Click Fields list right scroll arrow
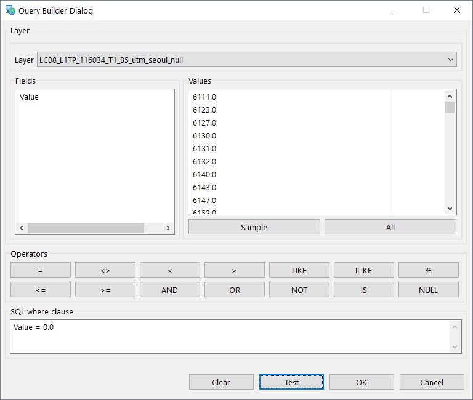The height and width of the screenshot is (400, 473). coord(168,228)
